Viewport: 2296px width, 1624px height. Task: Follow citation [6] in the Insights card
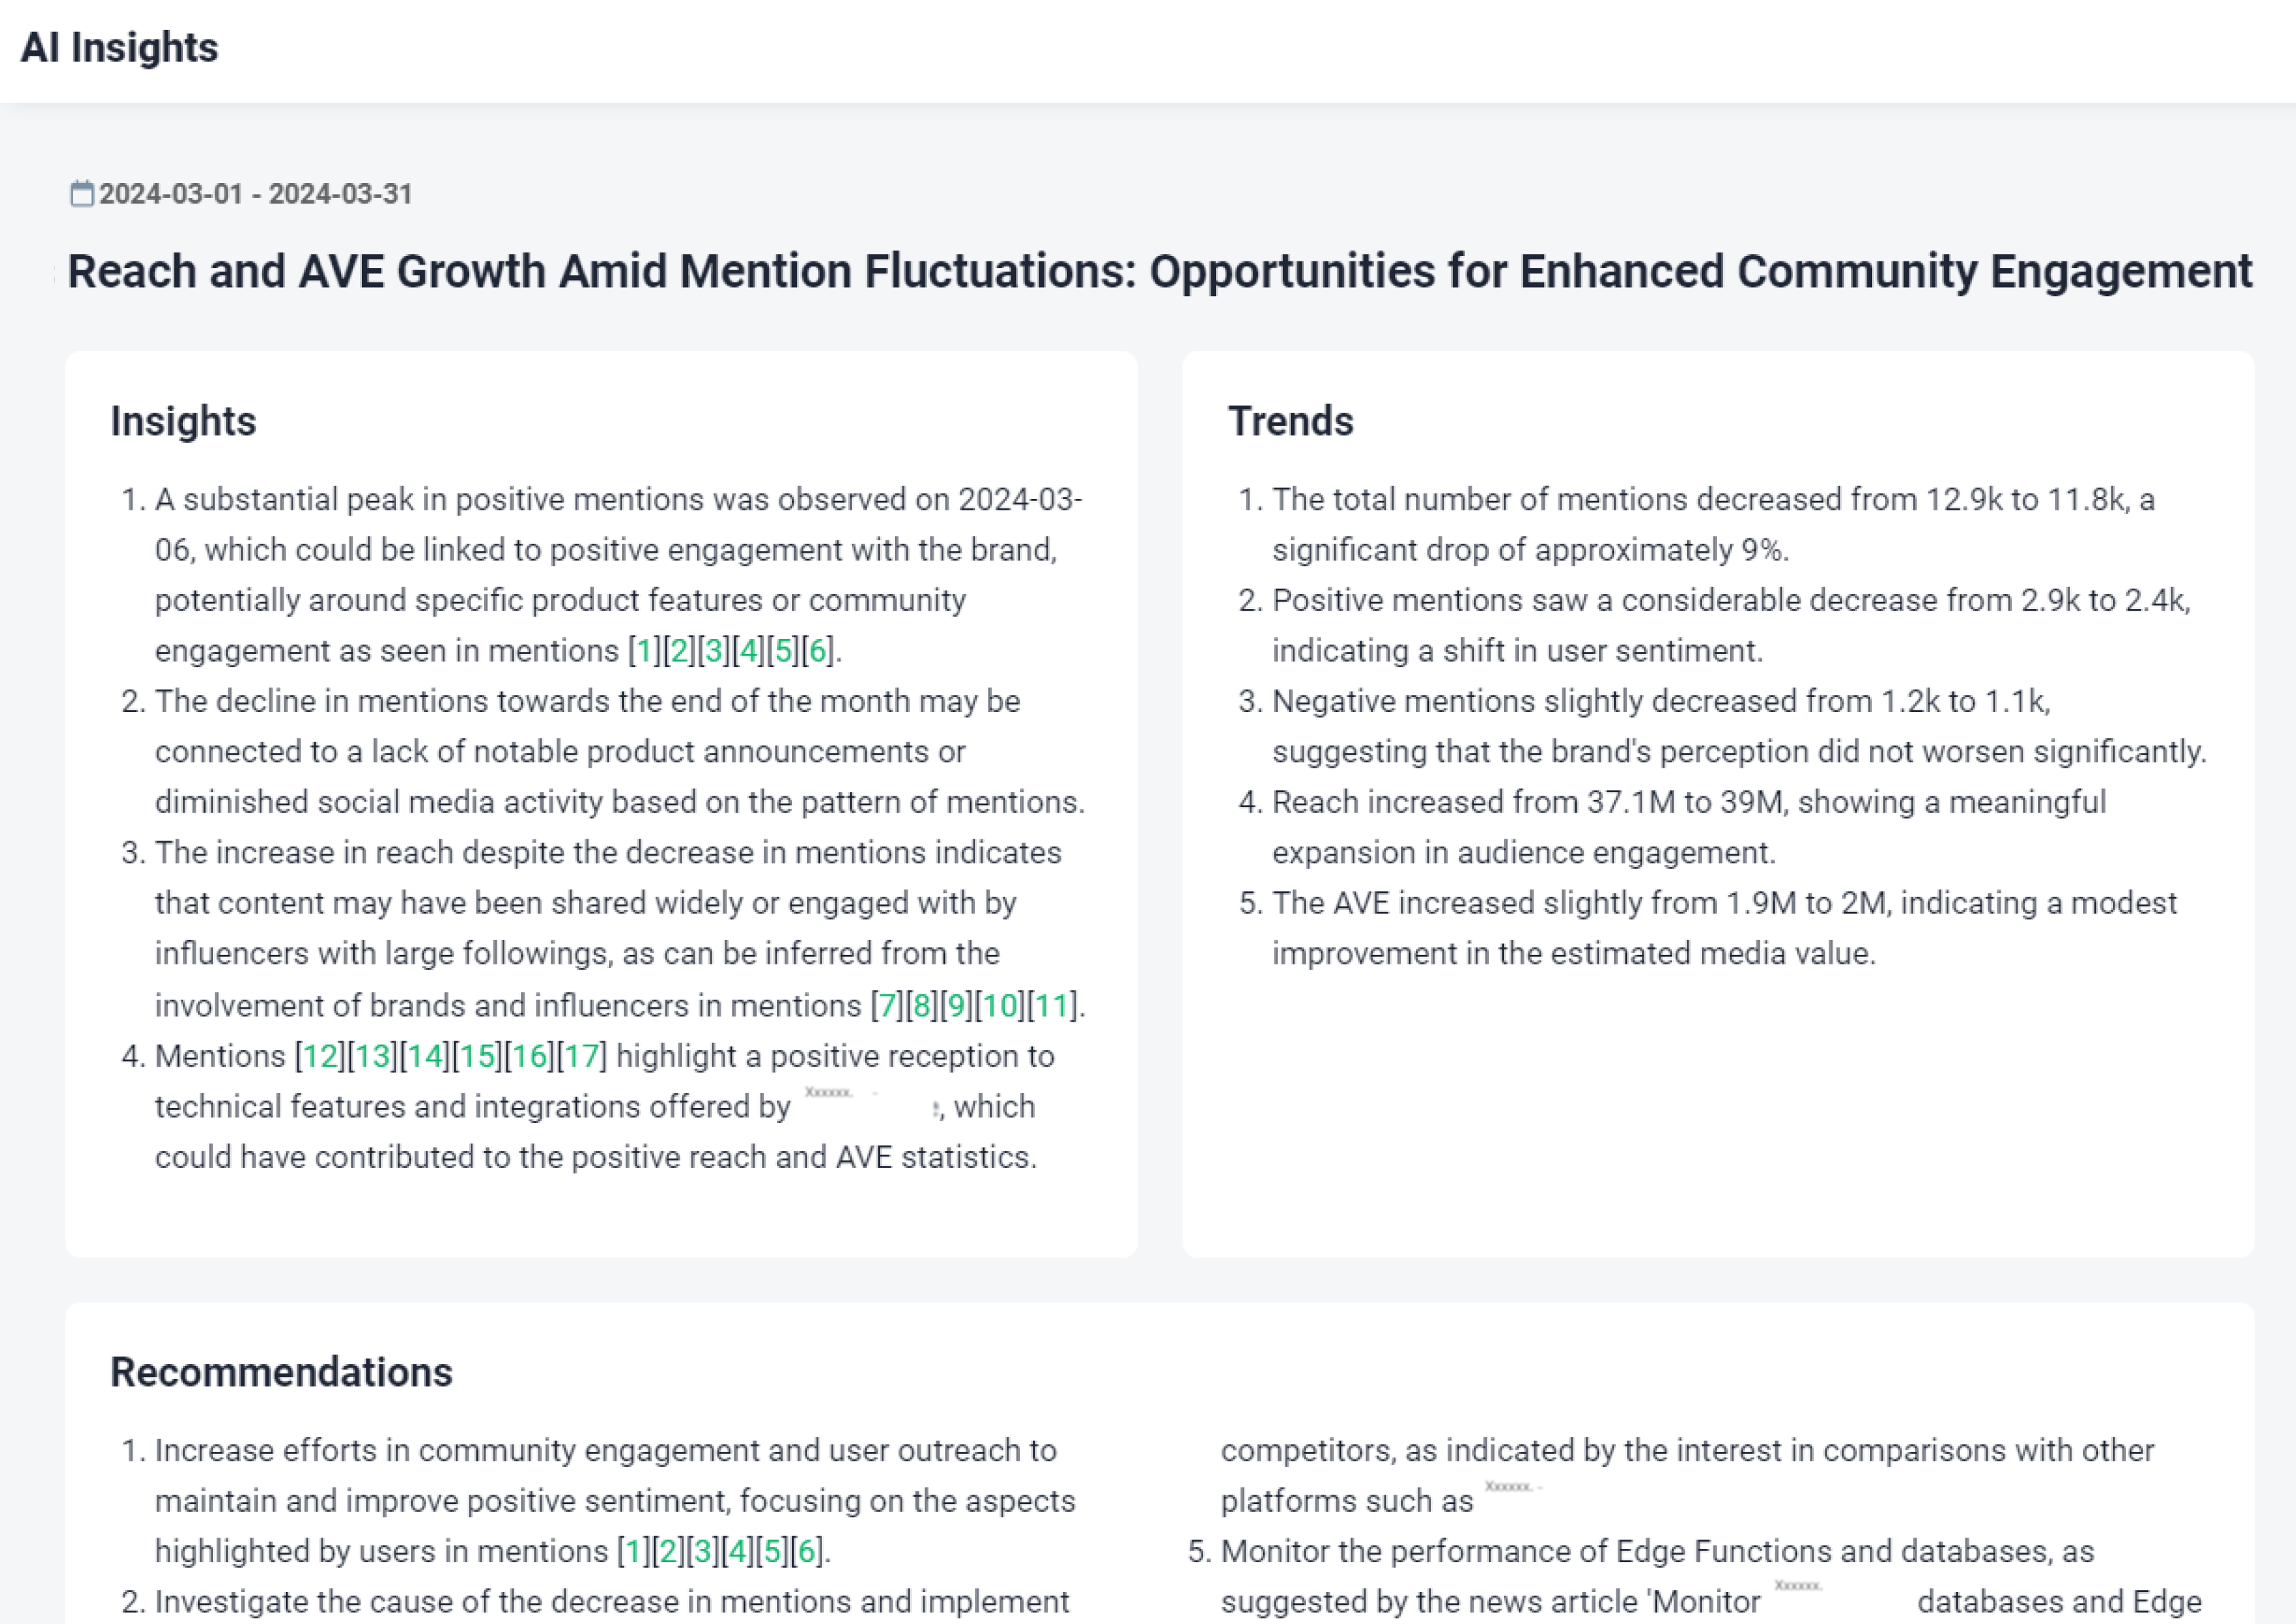pos(818,651)
